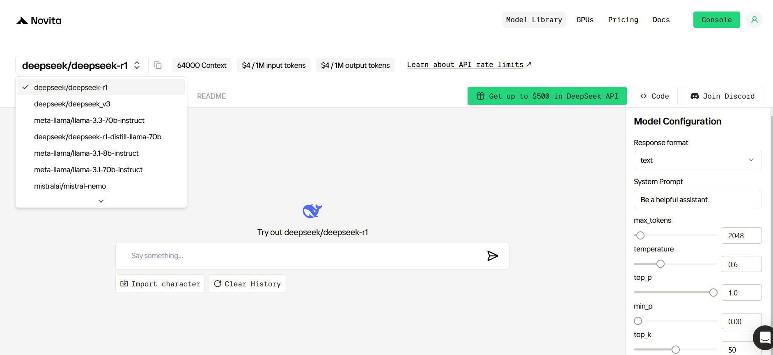
Task: Click the $4 / 1M input tokens badge
Action: pyautogui.click(x=274, y=65)
